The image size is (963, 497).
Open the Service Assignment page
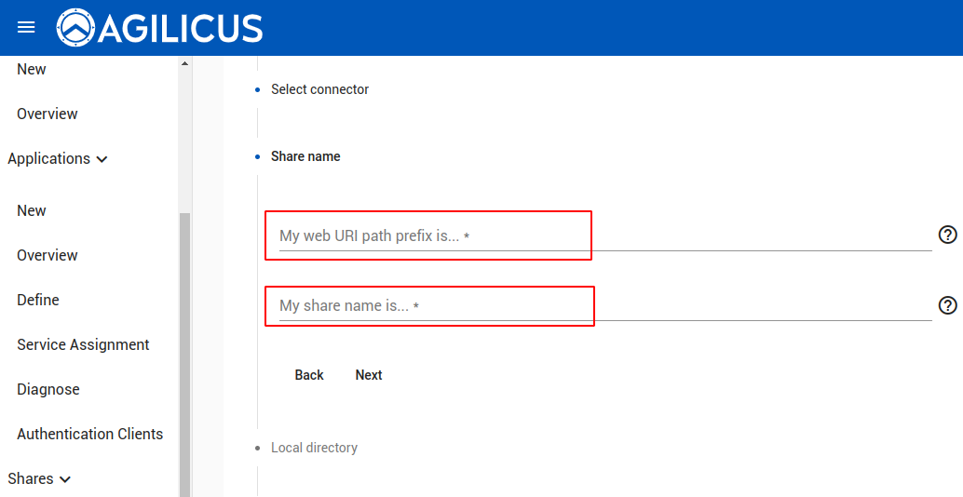point(83,345)
